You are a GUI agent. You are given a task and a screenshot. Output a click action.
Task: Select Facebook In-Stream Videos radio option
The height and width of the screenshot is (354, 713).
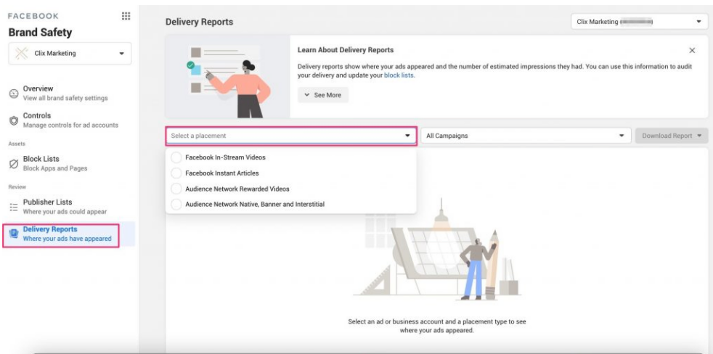coord(176,157)
